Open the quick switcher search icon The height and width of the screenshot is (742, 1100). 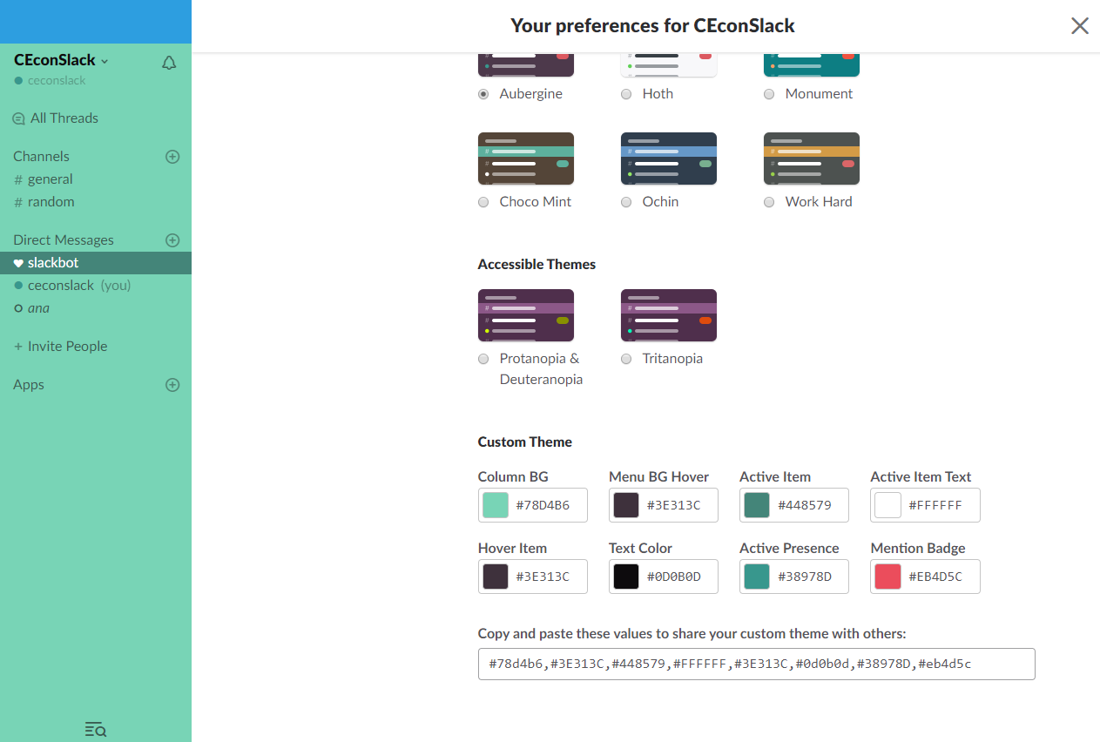(x=96, y=729)
